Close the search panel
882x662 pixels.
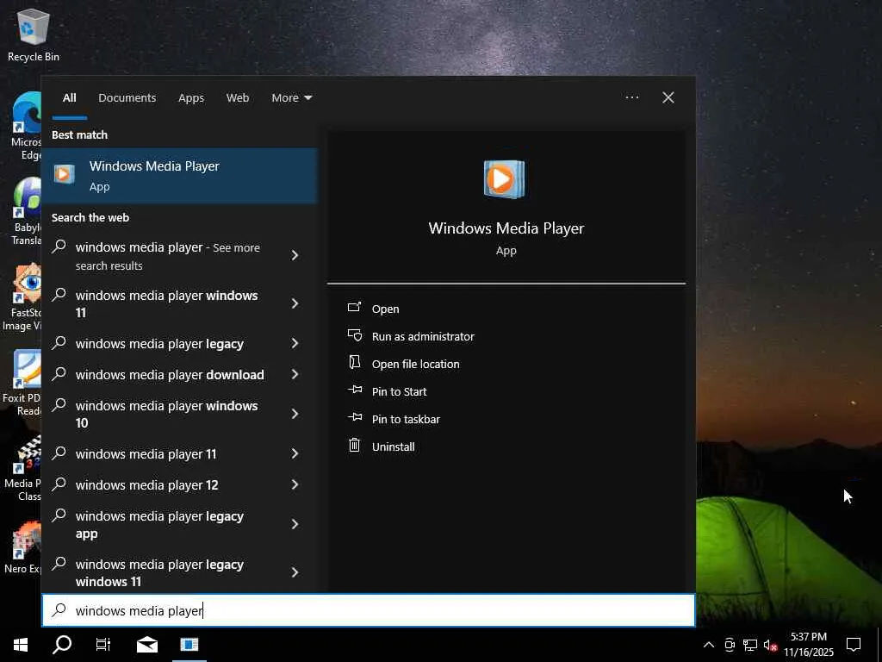click(x=668, y=97)
